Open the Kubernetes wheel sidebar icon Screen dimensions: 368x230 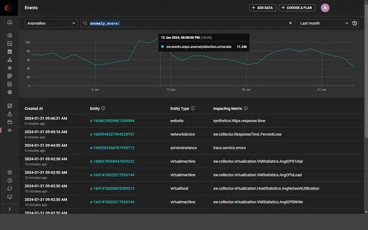coord(9,68)
